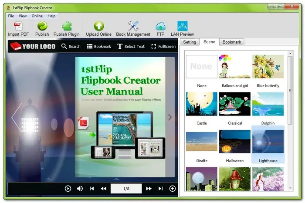Screen dimensions: 305x203
Task: Open the Help menu
Action: pos(51,16)
